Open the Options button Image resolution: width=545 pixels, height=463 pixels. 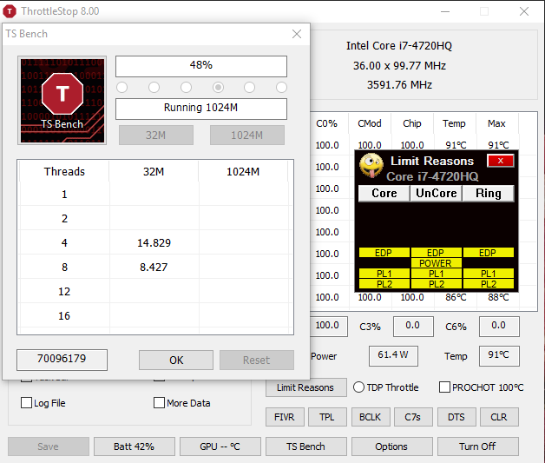click(391, 446)
